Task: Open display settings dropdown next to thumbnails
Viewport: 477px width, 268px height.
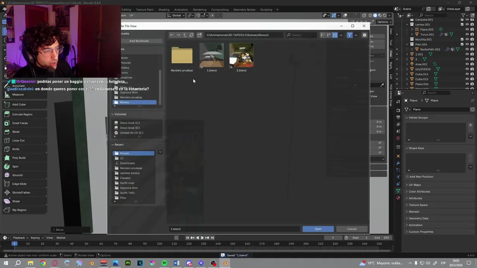Action: pyautogui.click(x=341, y=35)
